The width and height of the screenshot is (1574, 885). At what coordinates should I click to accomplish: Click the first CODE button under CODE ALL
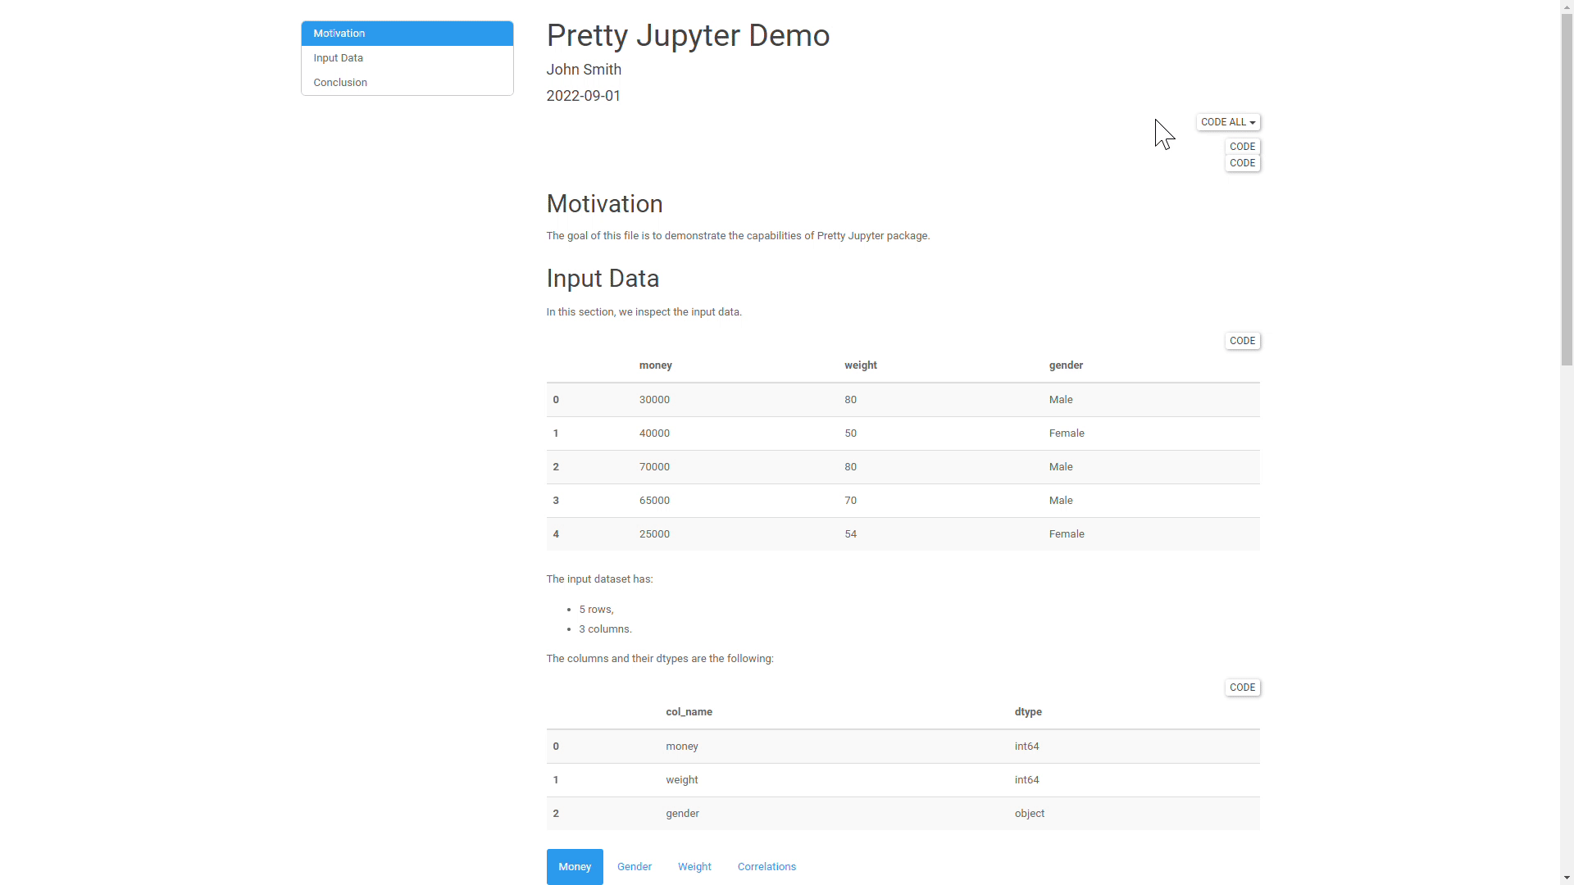pyautogui.click(x=1242, y=147)
